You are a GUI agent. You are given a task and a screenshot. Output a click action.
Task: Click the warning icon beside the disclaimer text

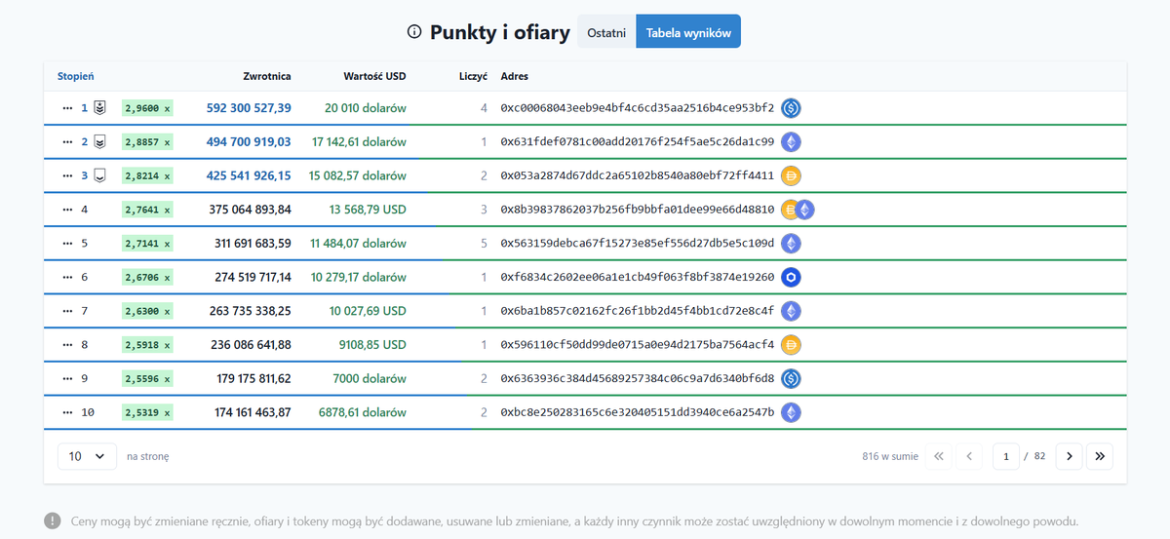click(52, 520)
